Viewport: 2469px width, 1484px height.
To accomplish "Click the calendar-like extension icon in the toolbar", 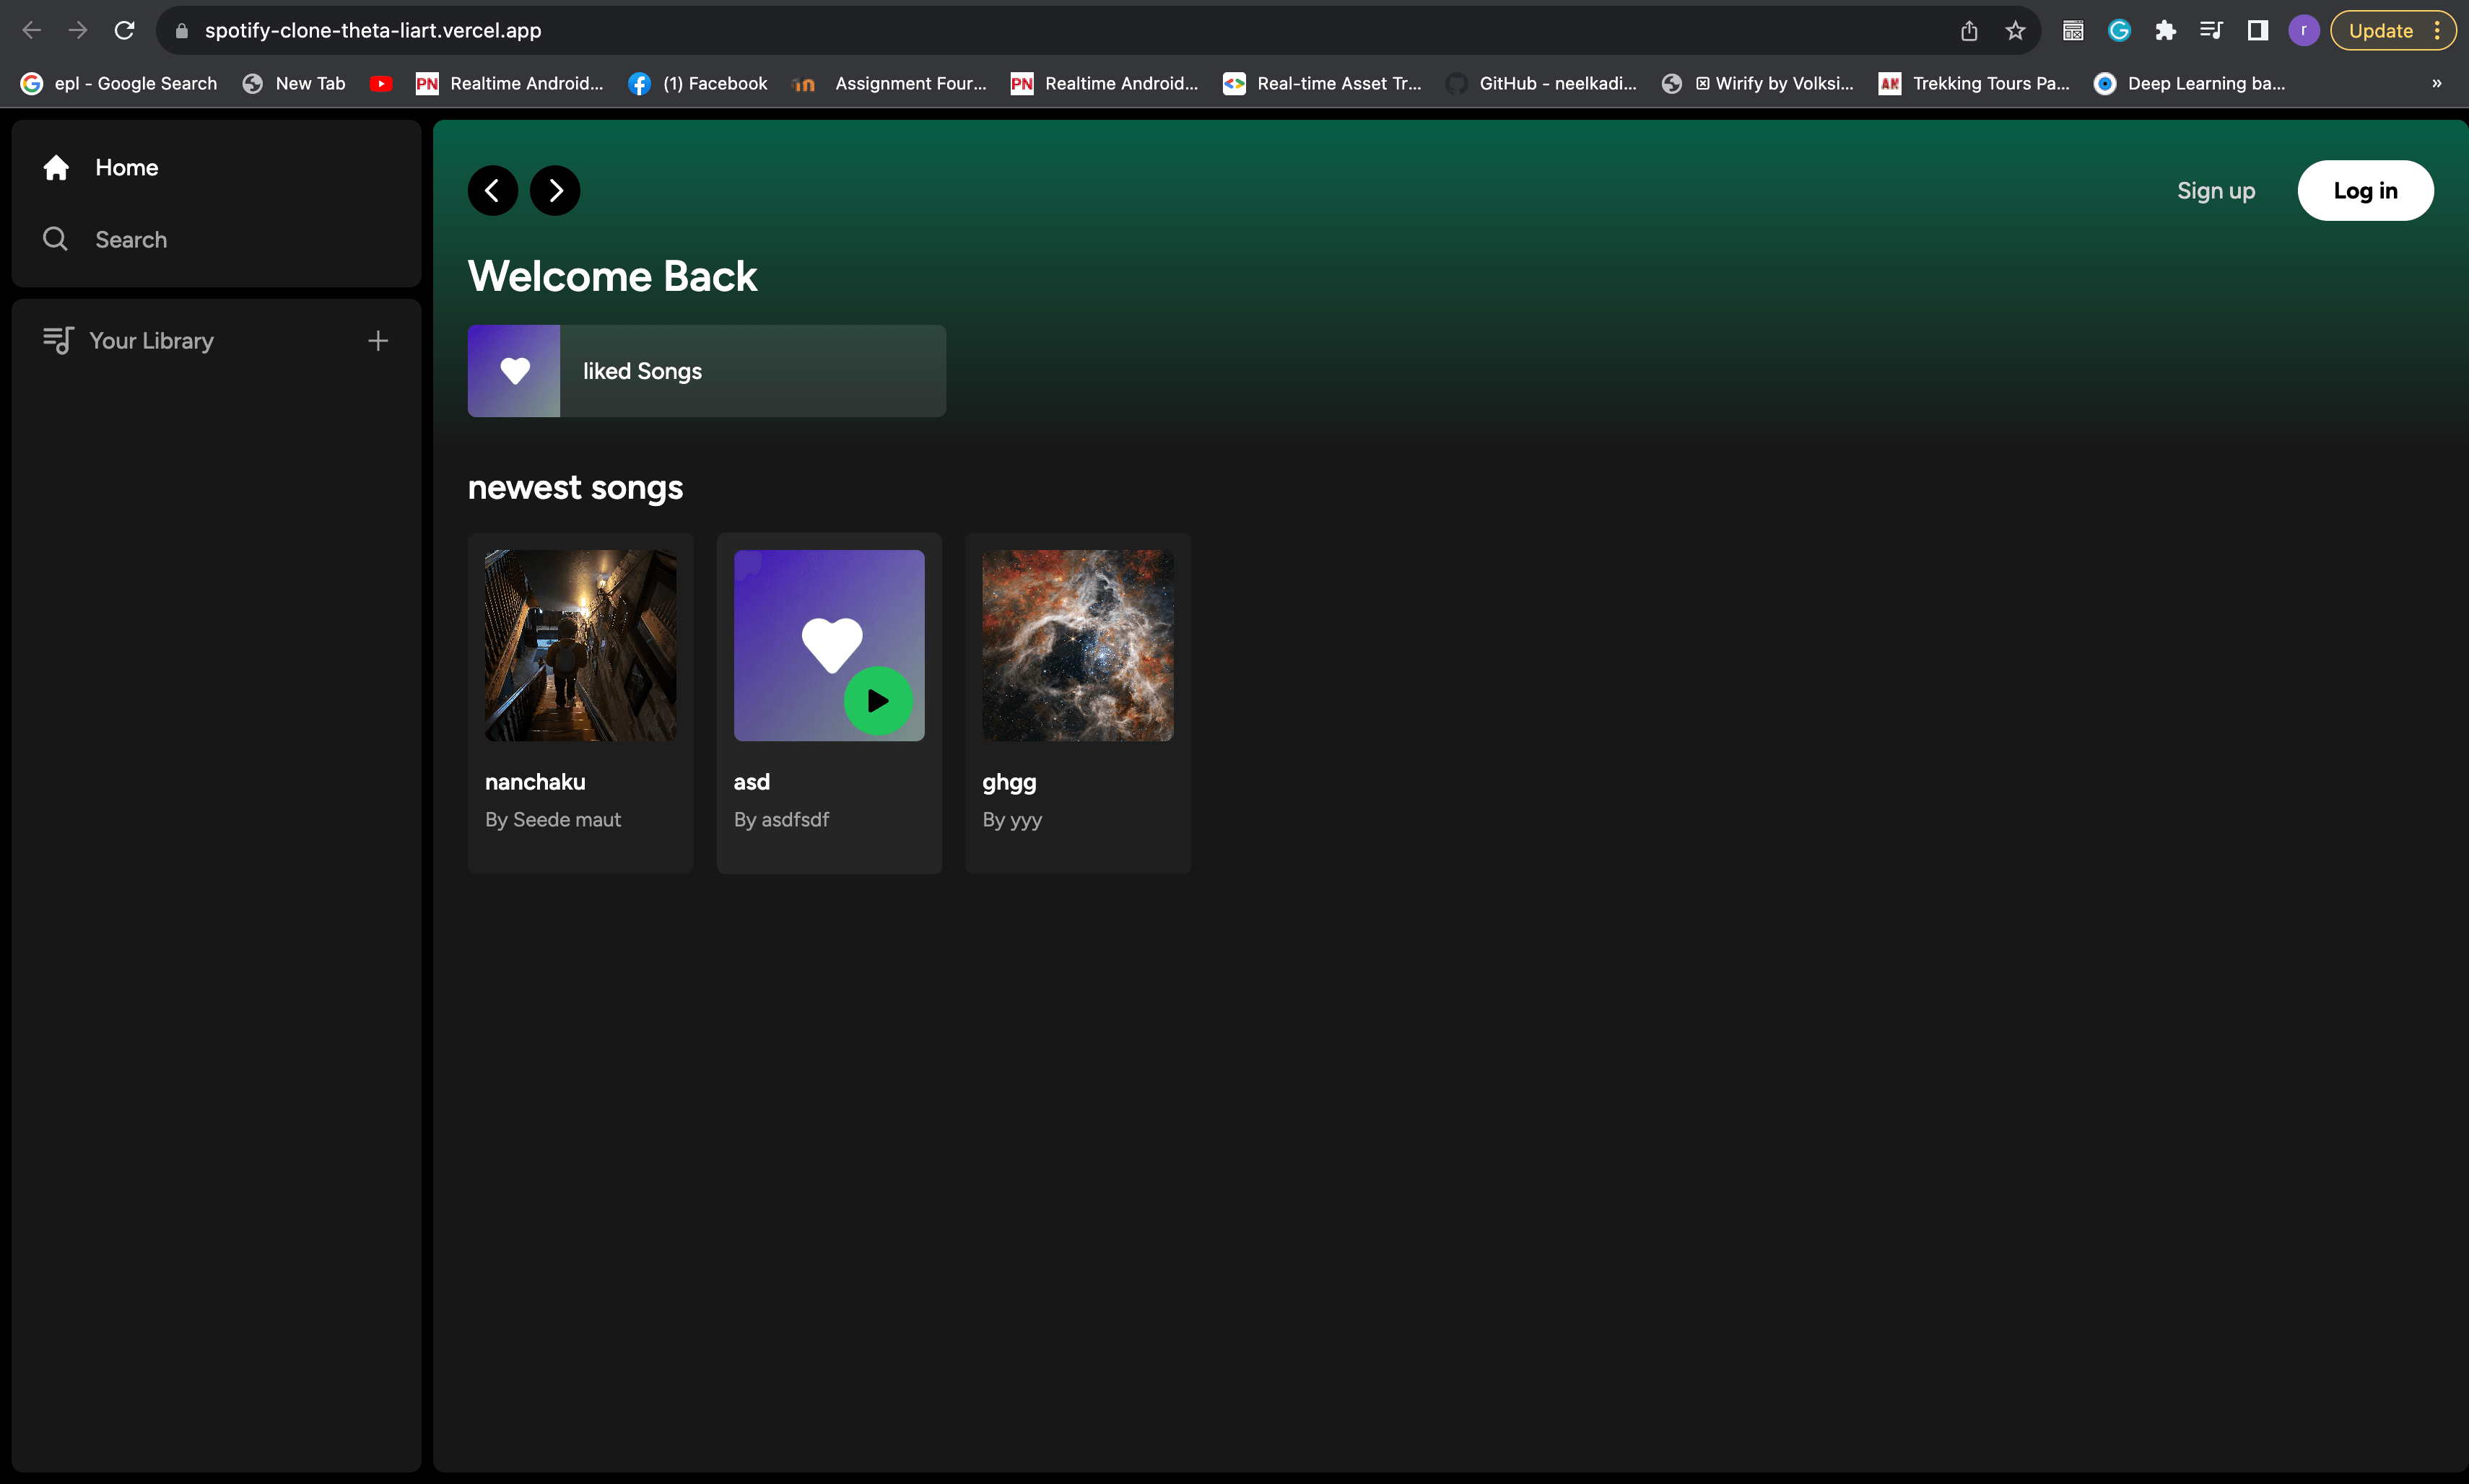I will [x=2073, y=30].
